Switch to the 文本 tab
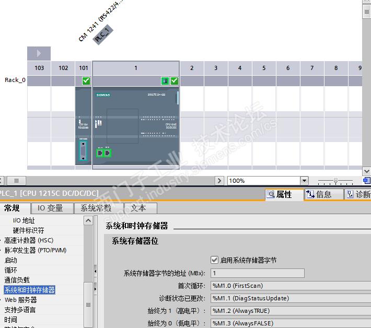The height and width of the screenshot is (328, 371). (141, 208)
